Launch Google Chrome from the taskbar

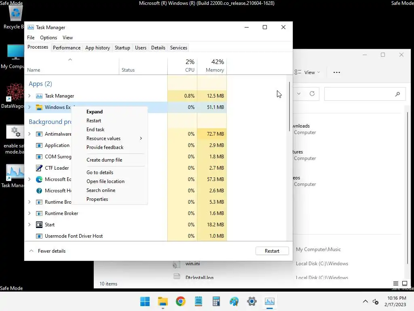pyautogui.click(x=181, y=301)
